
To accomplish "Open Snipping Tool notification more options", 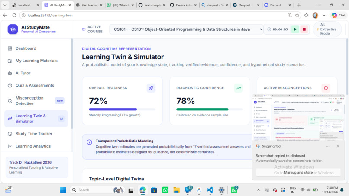I will 328,146.
